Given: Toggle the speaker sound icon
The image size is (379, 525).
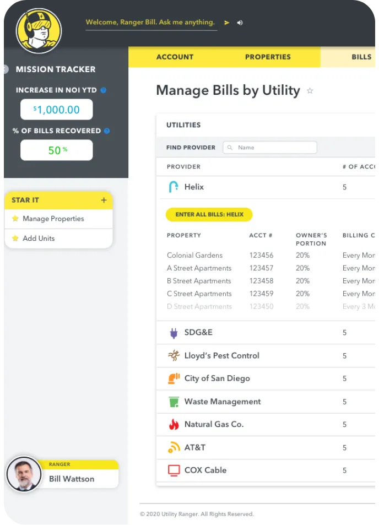Looking at the screenshot, I should [240, 23].
